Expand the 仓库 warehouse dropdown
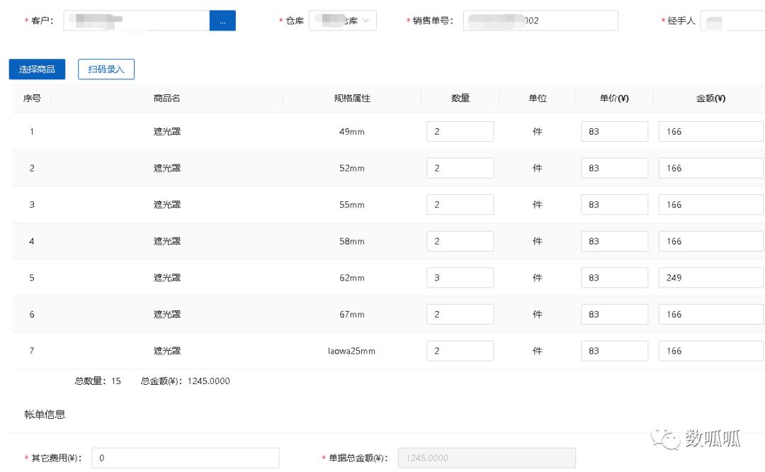Viewport: 765px width, 472px height. click(x=342, y=19)
